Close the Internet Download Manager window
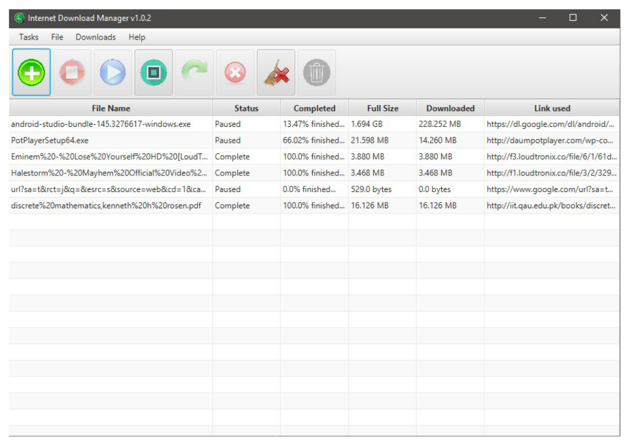Viewport: 626px width, 446px height. pyautogui.click(x=604, y=18)
